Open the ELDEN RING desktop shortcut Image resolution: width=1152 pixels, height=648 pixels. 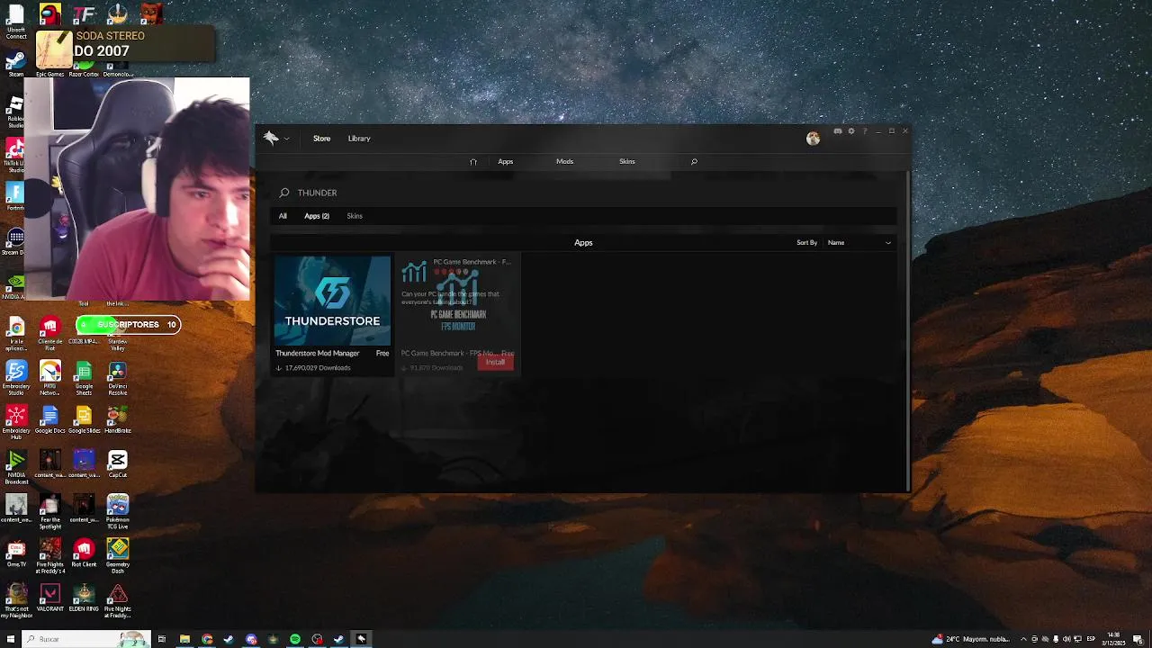pos(84,598)
